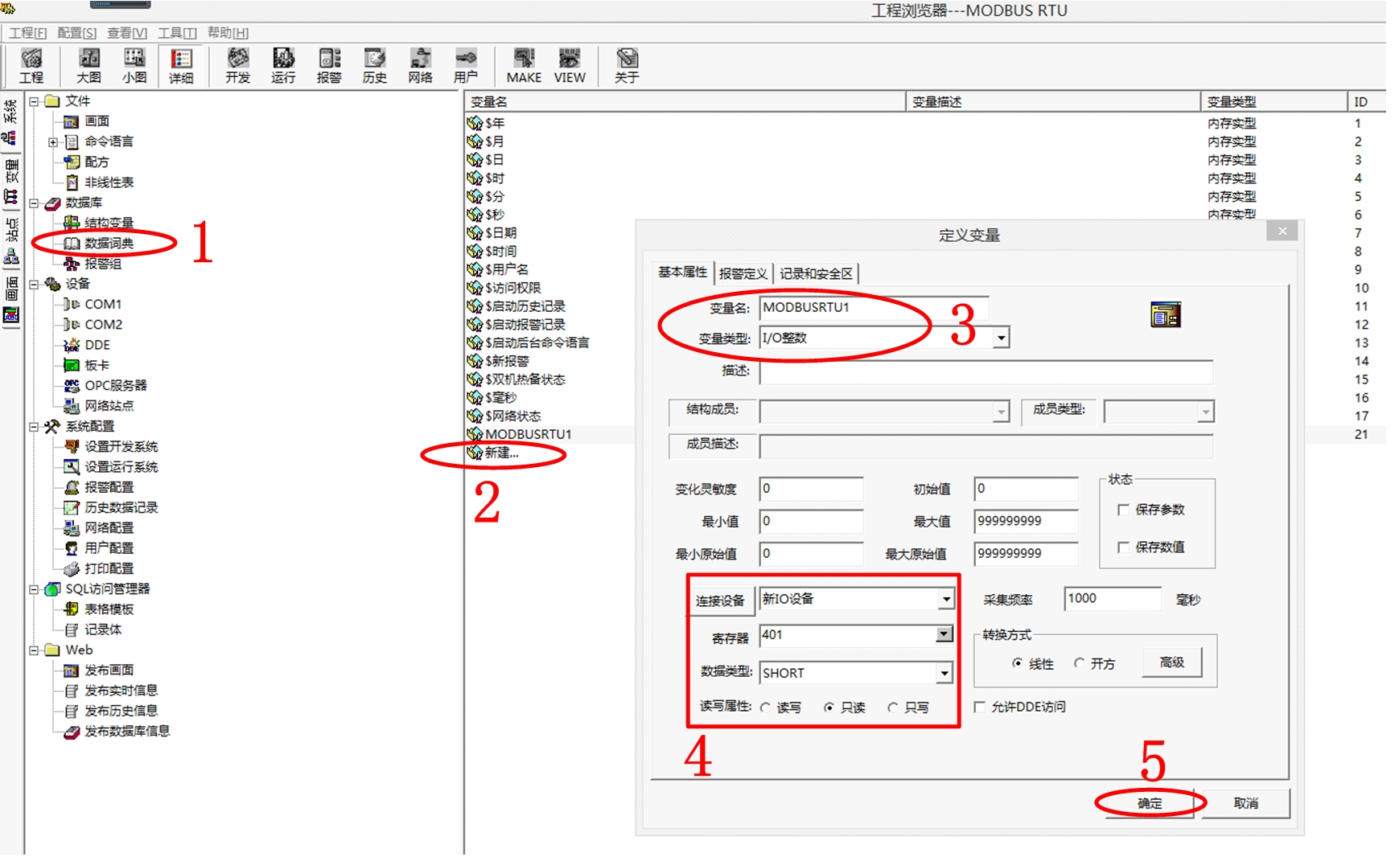Select the 只读 read-only radio button
Viewport: 1395px width, 857px height.
click(x=829, y=707)
